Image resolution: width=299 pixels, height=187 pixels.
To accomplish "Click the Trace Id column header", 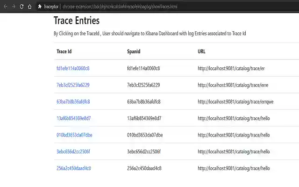I will pos(64,51).
